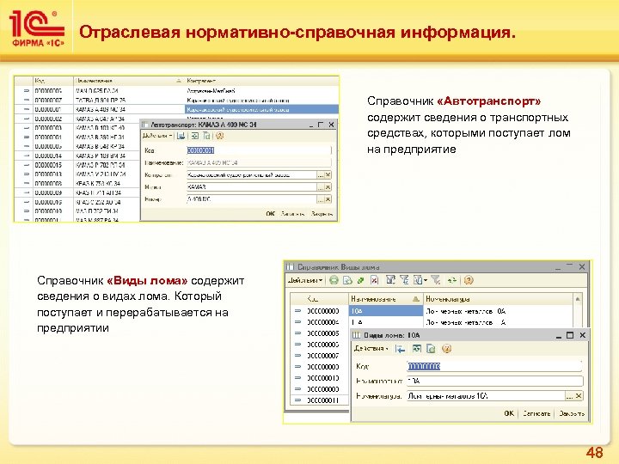Open Действия menu in Справочник Виды лома window

click(x=304, y=280)
